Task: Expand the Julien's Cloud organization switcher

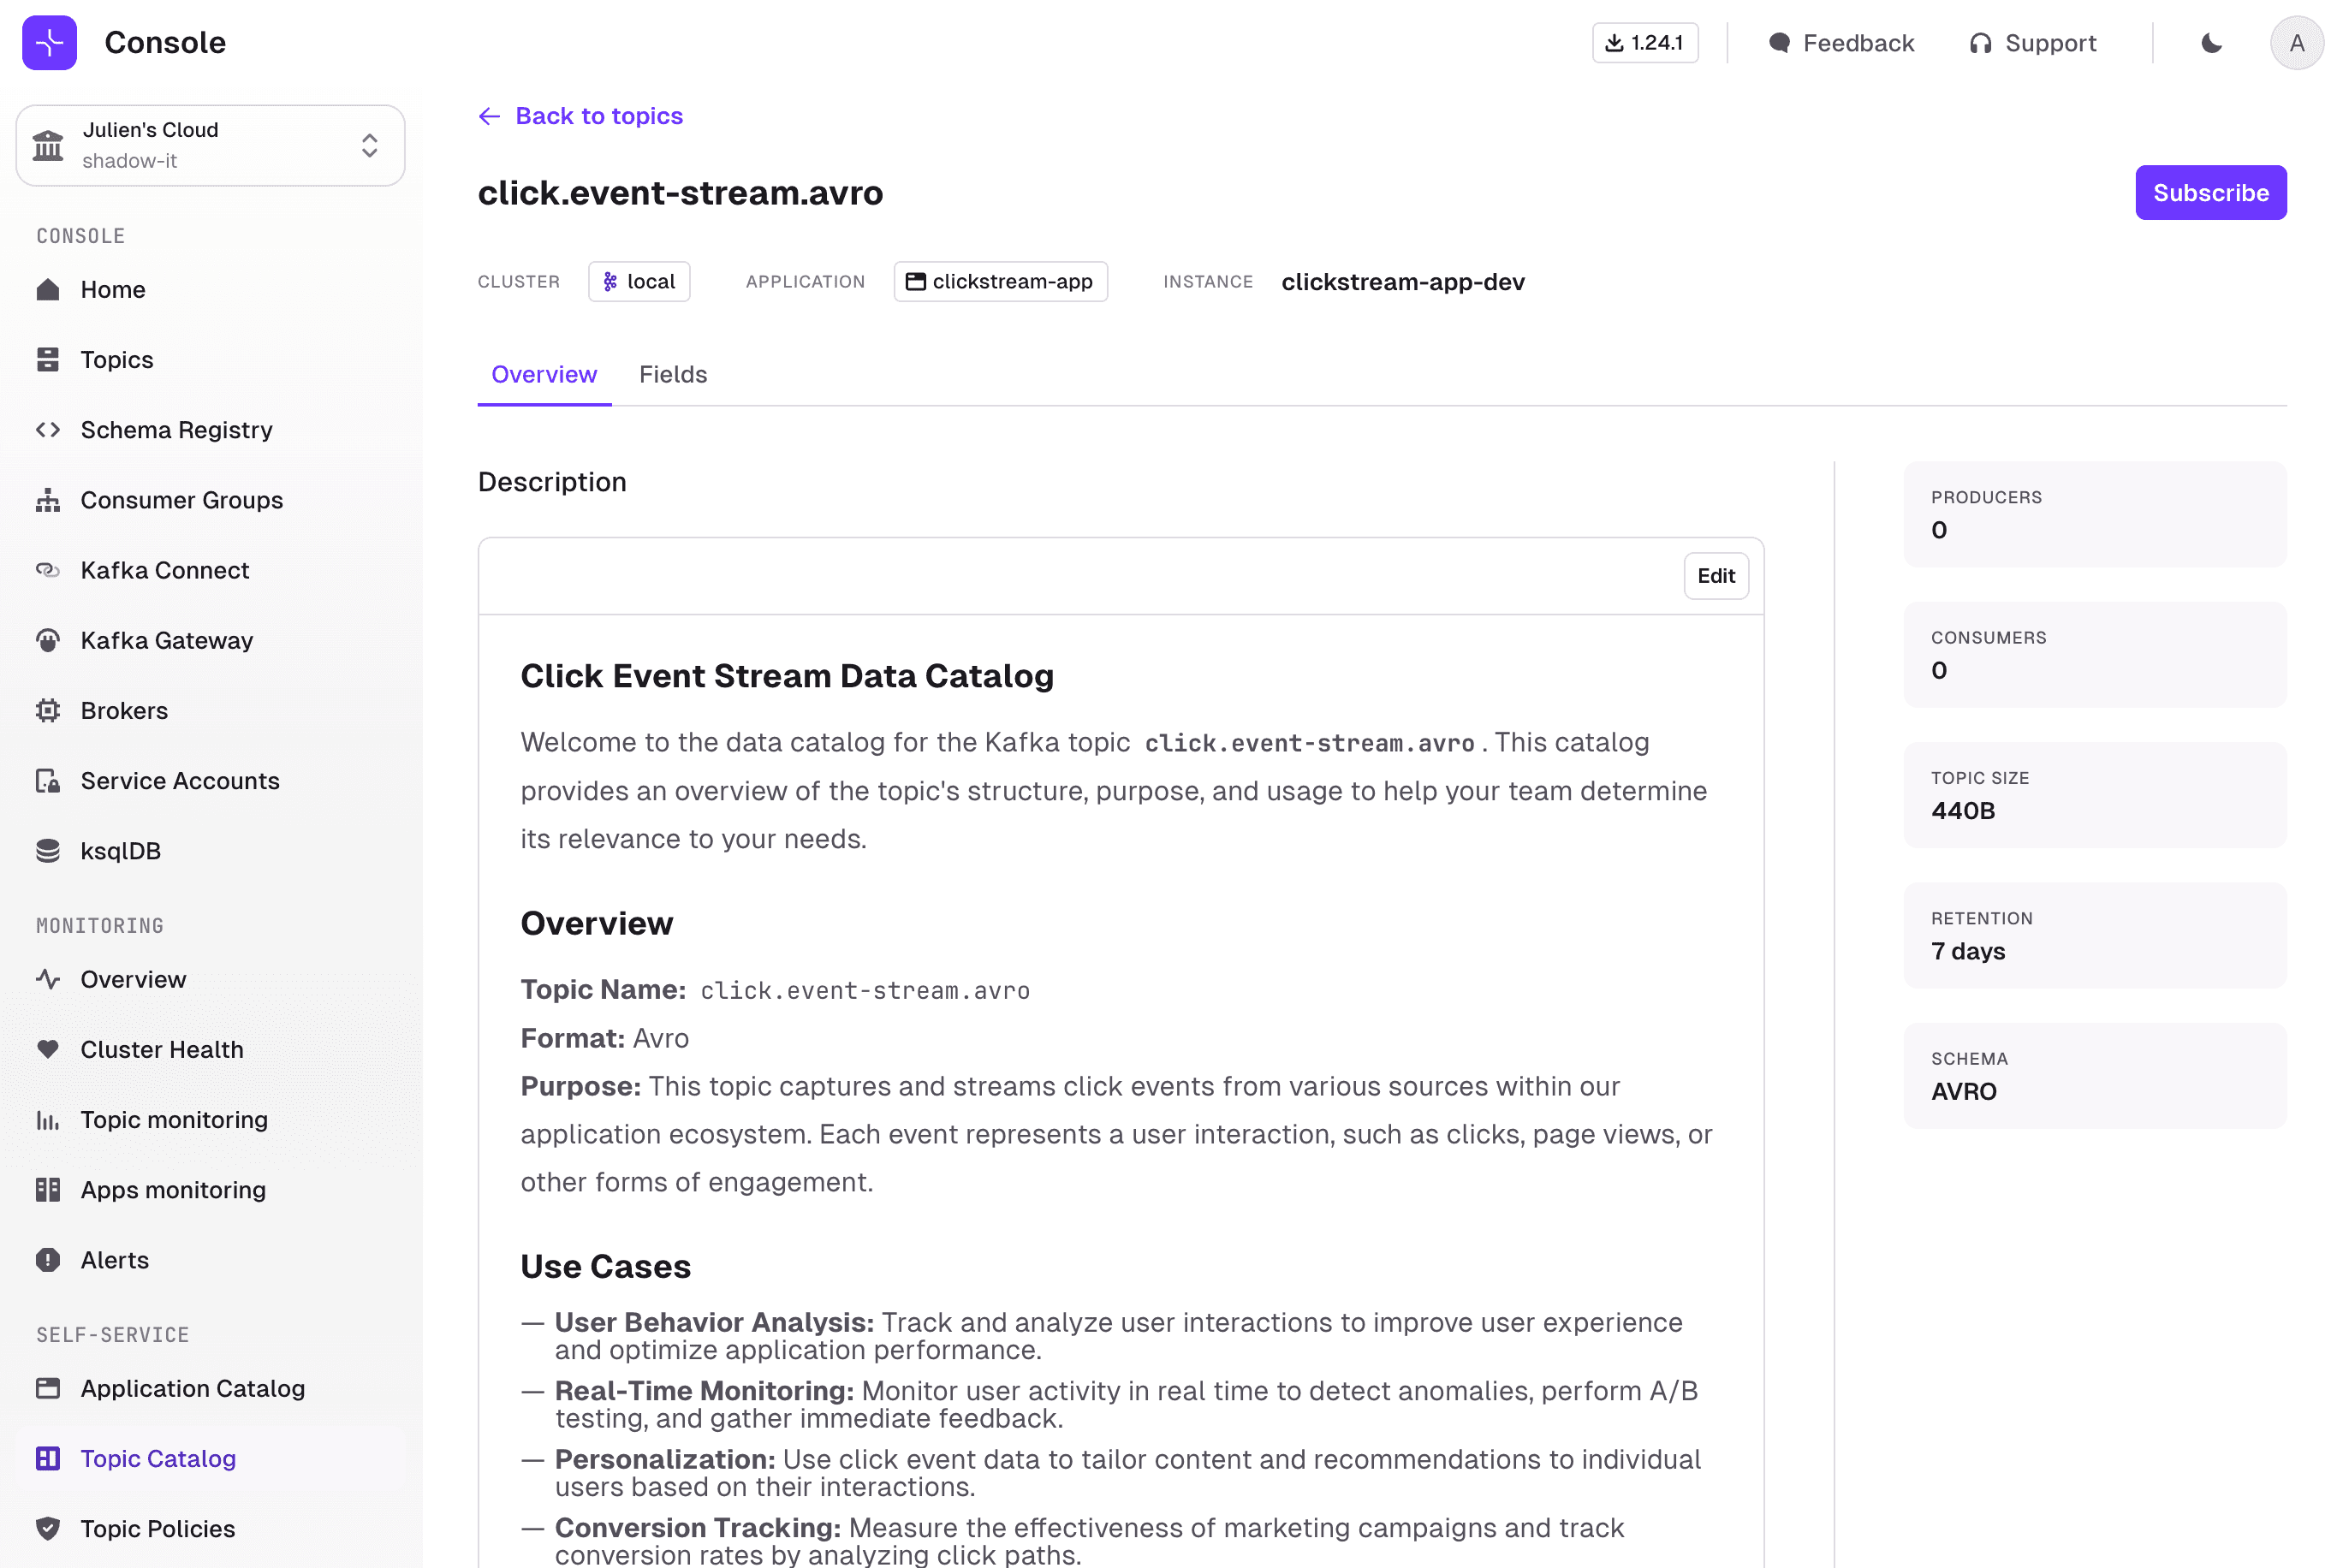Action: tap(210, 145)
